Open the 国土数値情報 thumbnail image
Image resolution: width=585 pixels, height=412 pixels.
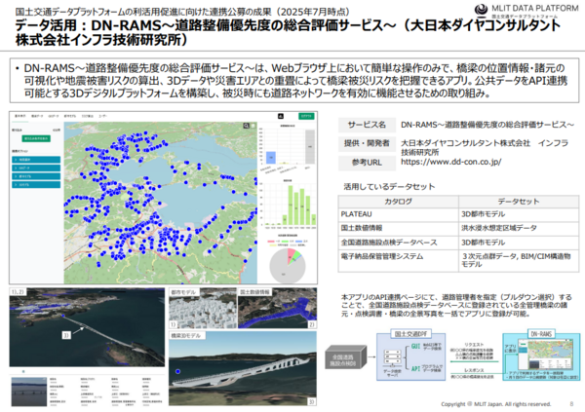277,308
